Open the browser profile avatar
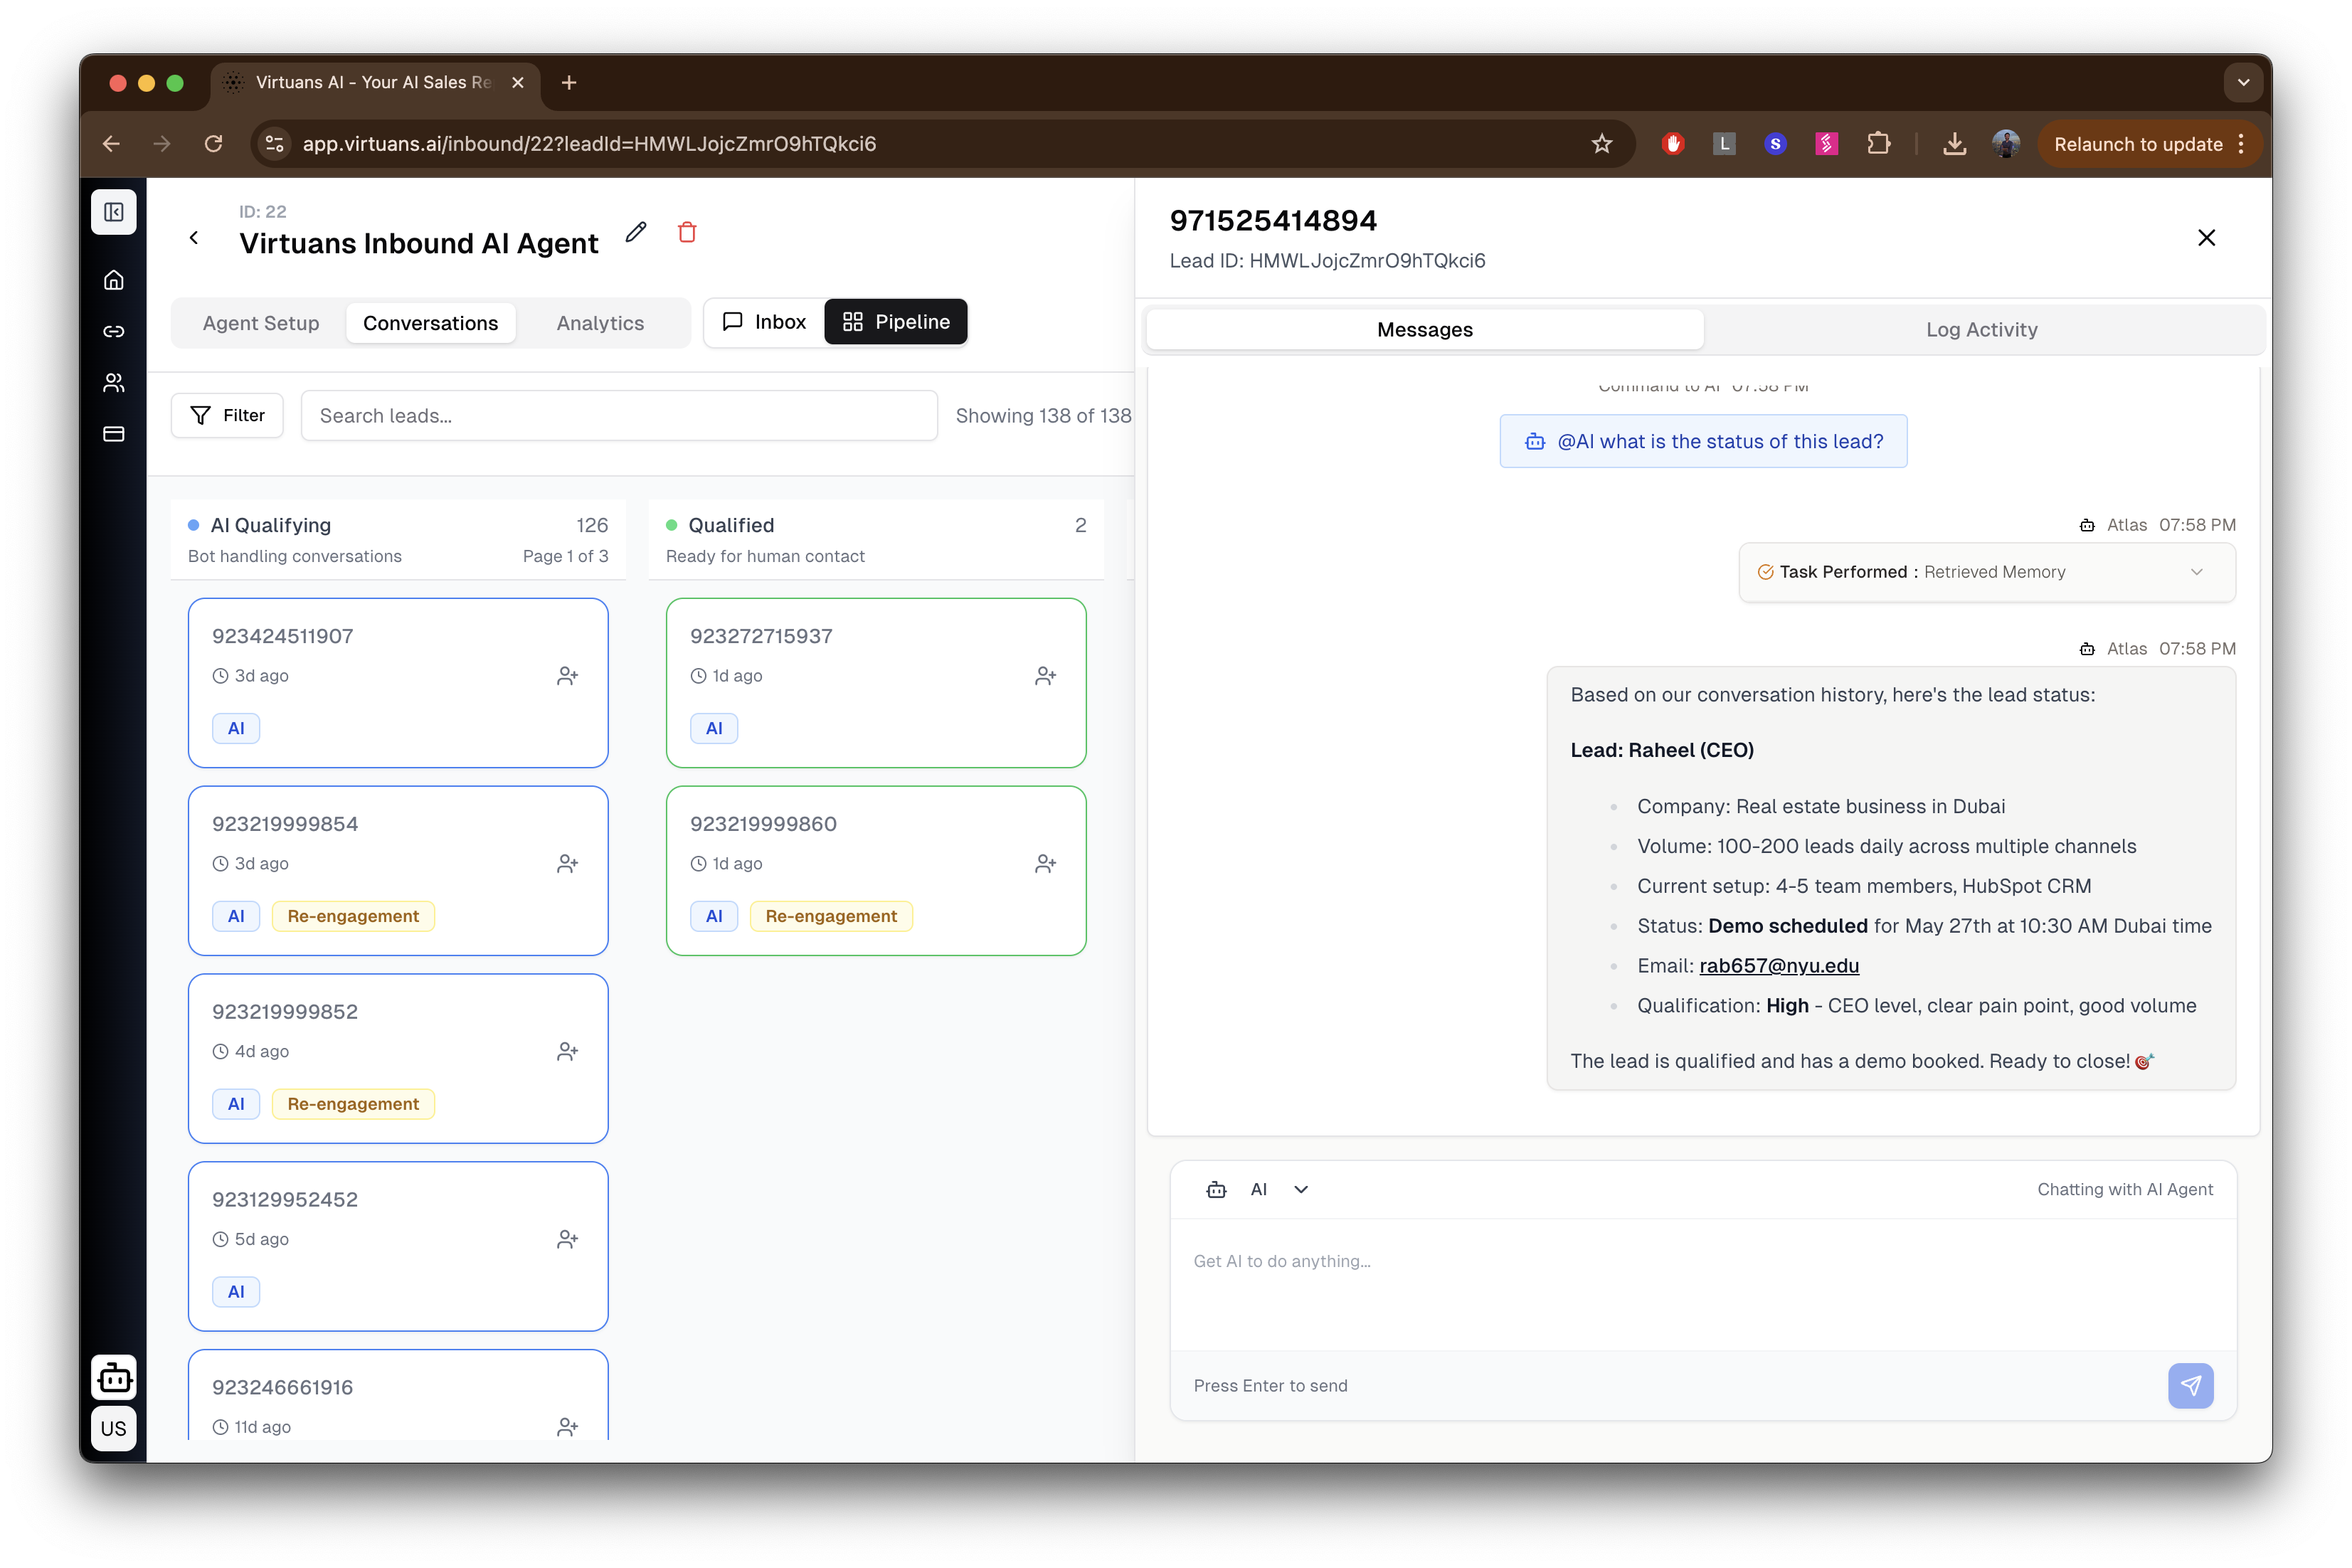Viewport: 2352px width, 1568px height. coord(2006,144)
